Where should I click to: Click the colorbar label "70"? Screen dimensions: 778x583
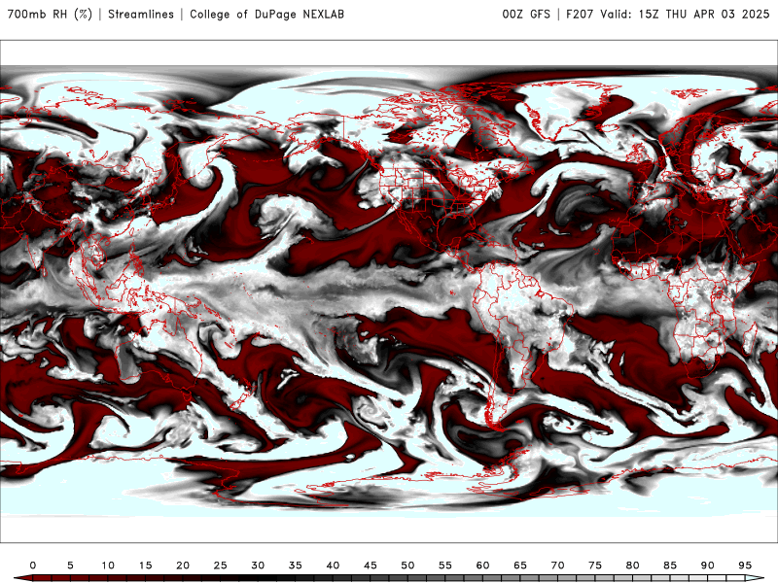click(557, 566)
